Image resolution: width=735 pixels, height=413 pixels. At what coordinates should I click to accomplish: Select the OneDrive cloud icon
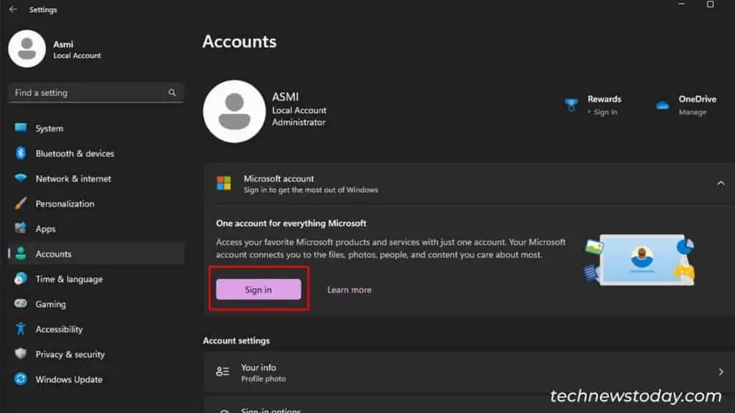click(x=662, y=105)
